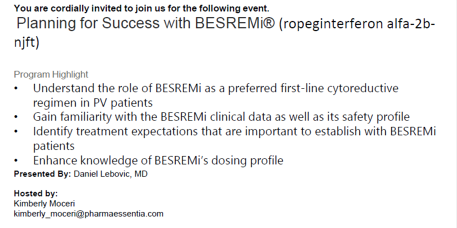Click presenter name Daniel Lebovic, MD
Image resolution: width=457 pixels, height=228 pixels.
tap(110, 174)
